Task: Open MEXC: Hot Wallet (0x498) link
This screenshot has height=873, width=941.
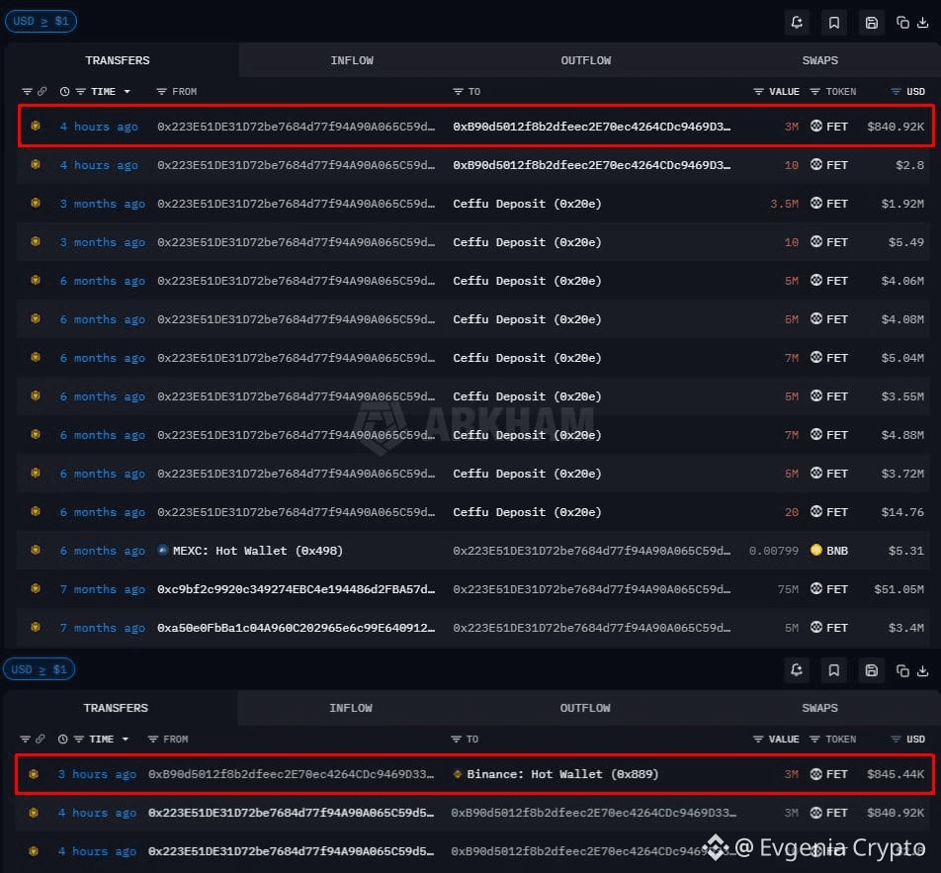Action: (x=257, y=551)
